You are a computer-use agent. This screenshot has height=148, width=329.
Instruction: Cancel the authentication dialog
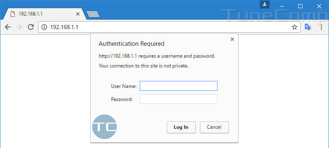pos(214,127)
